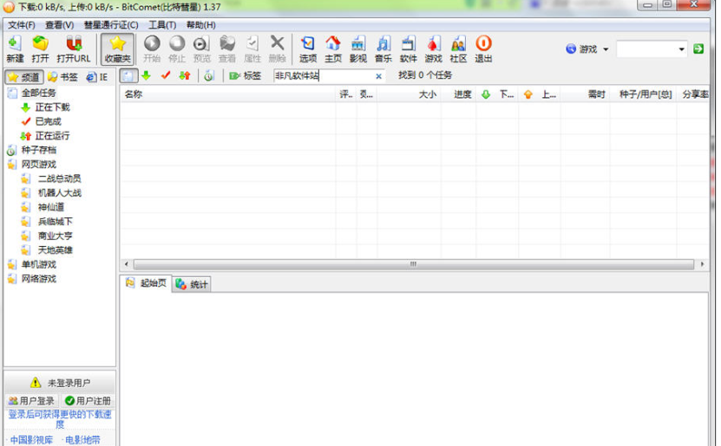Open the 工具(T) menu
This screenshot has height=446, width=721.
coord(162,25)
